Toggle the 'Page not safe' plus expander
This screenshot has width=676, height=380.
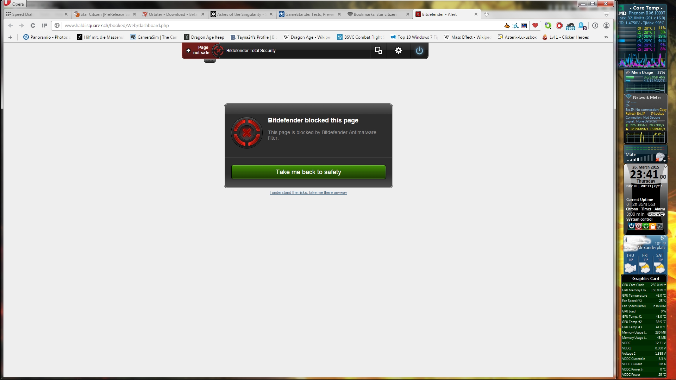coord(188,51)
